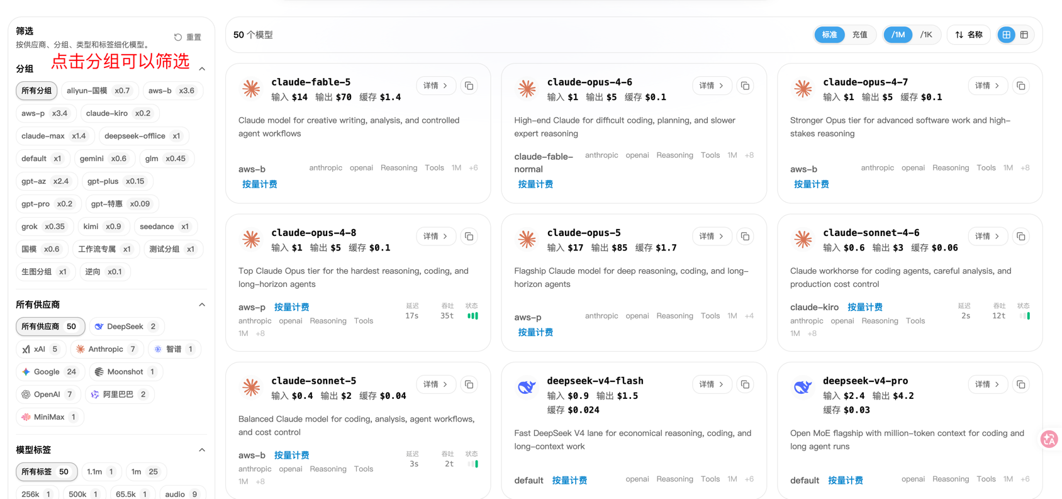Copy the deepseek-v4-flash model name
Image resolution: width=1062 pixels, height=499 pixels.
click(745, 384)
